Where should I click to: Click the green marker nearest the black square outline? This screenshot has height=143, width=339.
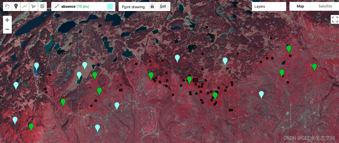pyautogui.click(x=189, y=80)
